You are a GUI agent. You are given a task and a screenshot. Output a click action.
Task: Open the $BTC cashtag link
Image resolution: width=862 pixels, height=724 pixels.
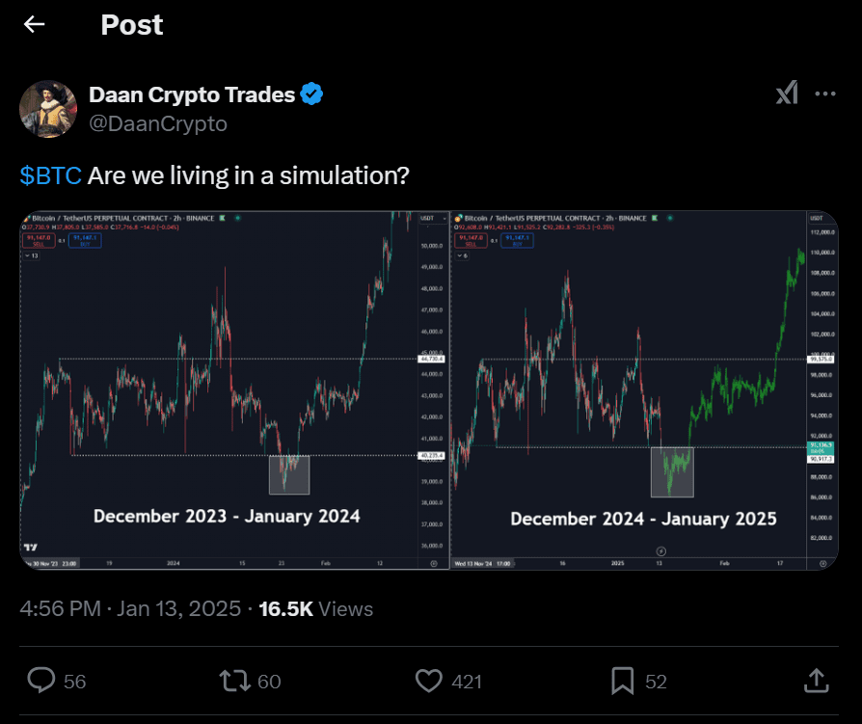49,175
